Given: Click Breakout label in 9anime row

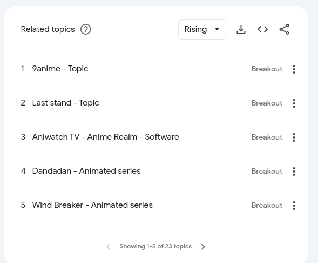Looking at the screenshot, I should [267, 69].
